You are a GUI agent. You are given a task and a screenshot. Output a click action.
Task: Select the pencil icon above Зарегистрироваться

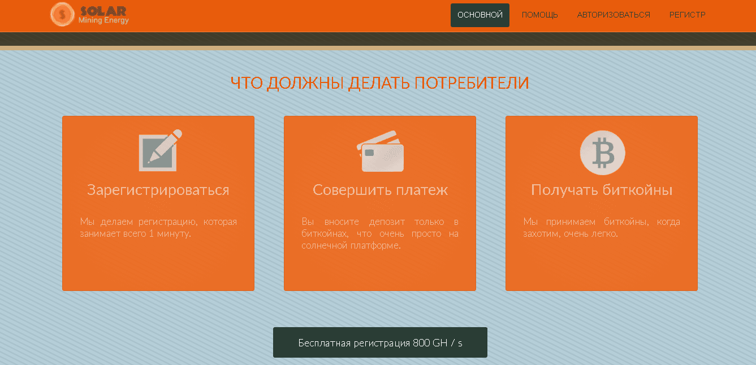(x=158, y=150)
